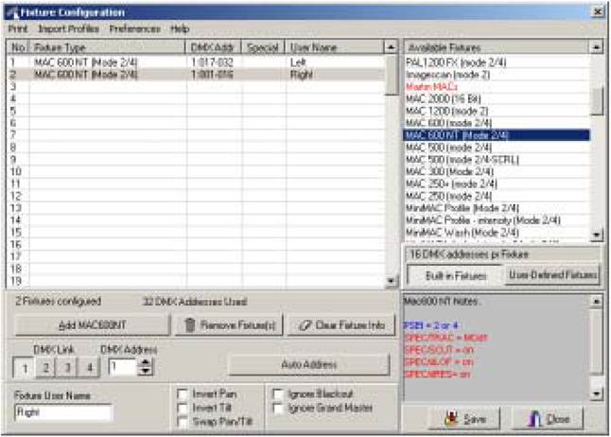Select PAL 1200 FX (mode 2/4)

click(x=497, y=62)
